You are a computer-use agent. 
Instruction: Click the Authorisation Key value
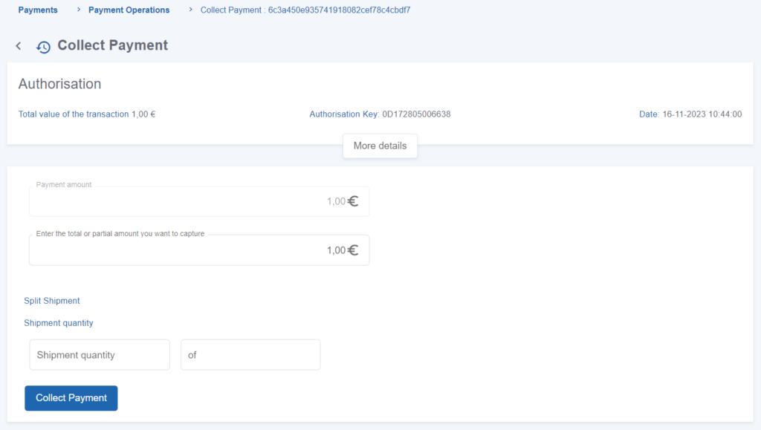pos(416,114)
